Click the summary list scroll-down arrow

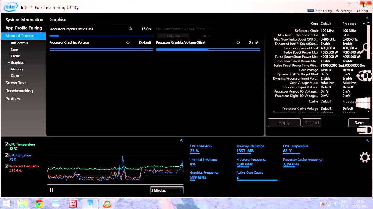tap(368, 111)
